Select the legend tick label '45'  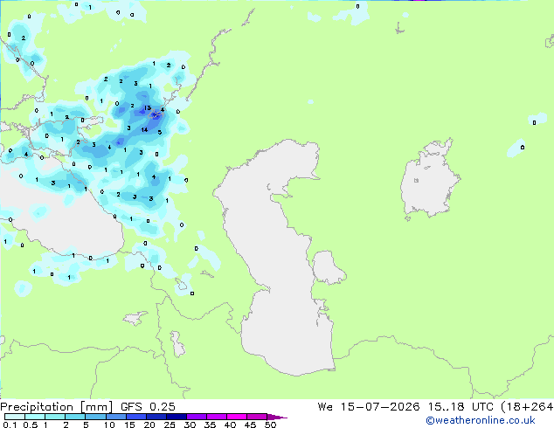250,425
